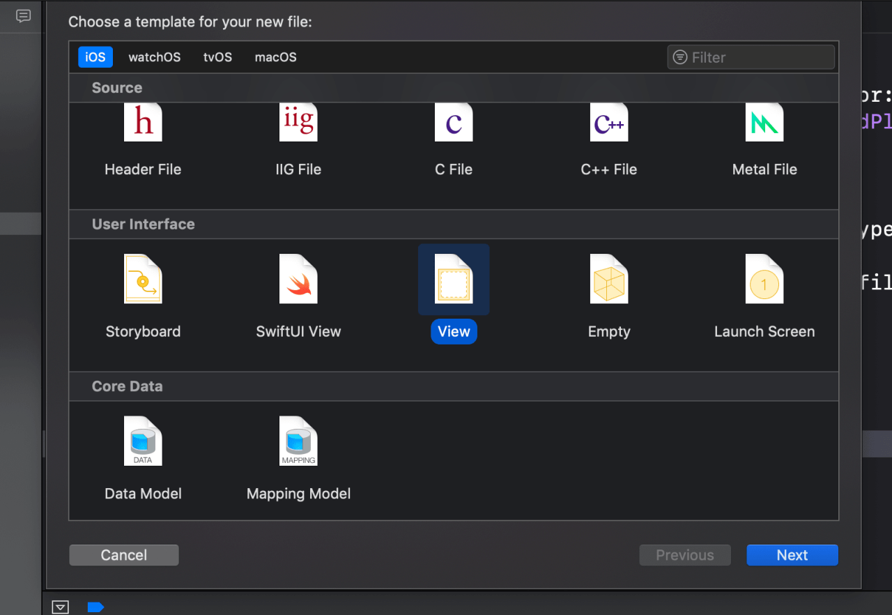Image resolution: width=892 pixels, height=615 pixels.
Task: Focus the Filter text field
Action: [x=751, y=57]
